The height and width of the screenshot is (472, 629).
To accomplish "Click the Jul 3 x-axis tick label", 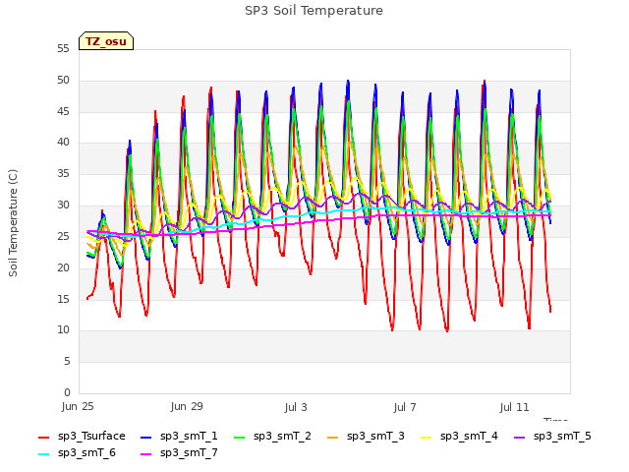I will pos(296,406).
